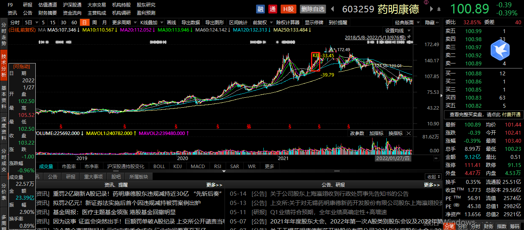The width and height of the screenshot is (524, 230).
Task: Go to next stock with right arrow
Action: 431,9
